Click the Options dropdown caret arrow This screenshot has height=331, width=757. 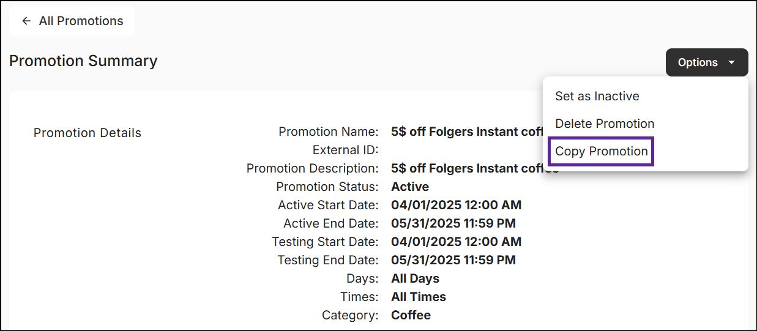[732, 62]
